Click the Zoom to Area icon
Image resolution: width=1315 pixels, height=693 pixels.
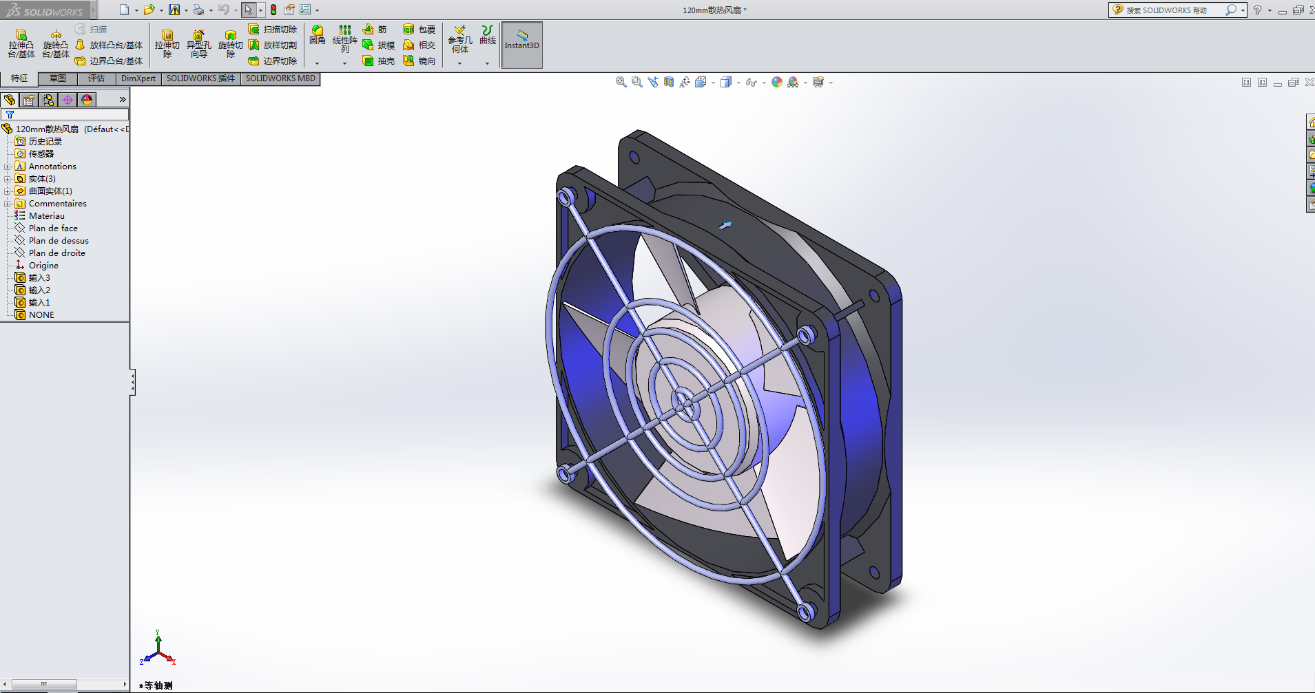637,83
